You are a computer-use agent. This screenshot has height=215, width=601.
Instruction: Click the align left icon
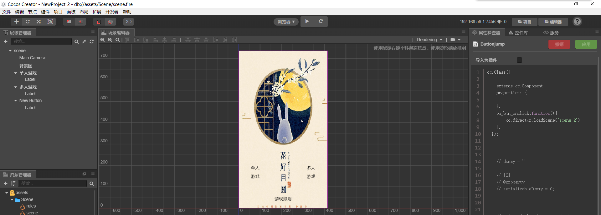[155, 40]
